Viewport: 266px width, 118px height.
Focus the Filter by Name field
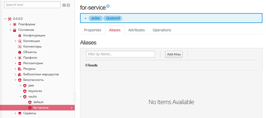(x=121, y=54)
